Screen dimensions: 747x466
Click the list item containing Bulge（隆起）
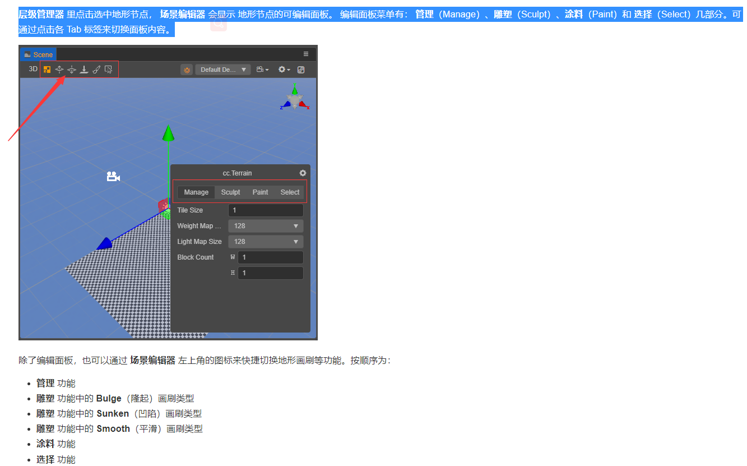(115, 399)
